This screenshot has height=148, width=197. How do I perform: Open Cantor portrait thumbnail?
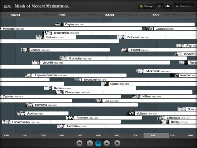tap(104, 84)
